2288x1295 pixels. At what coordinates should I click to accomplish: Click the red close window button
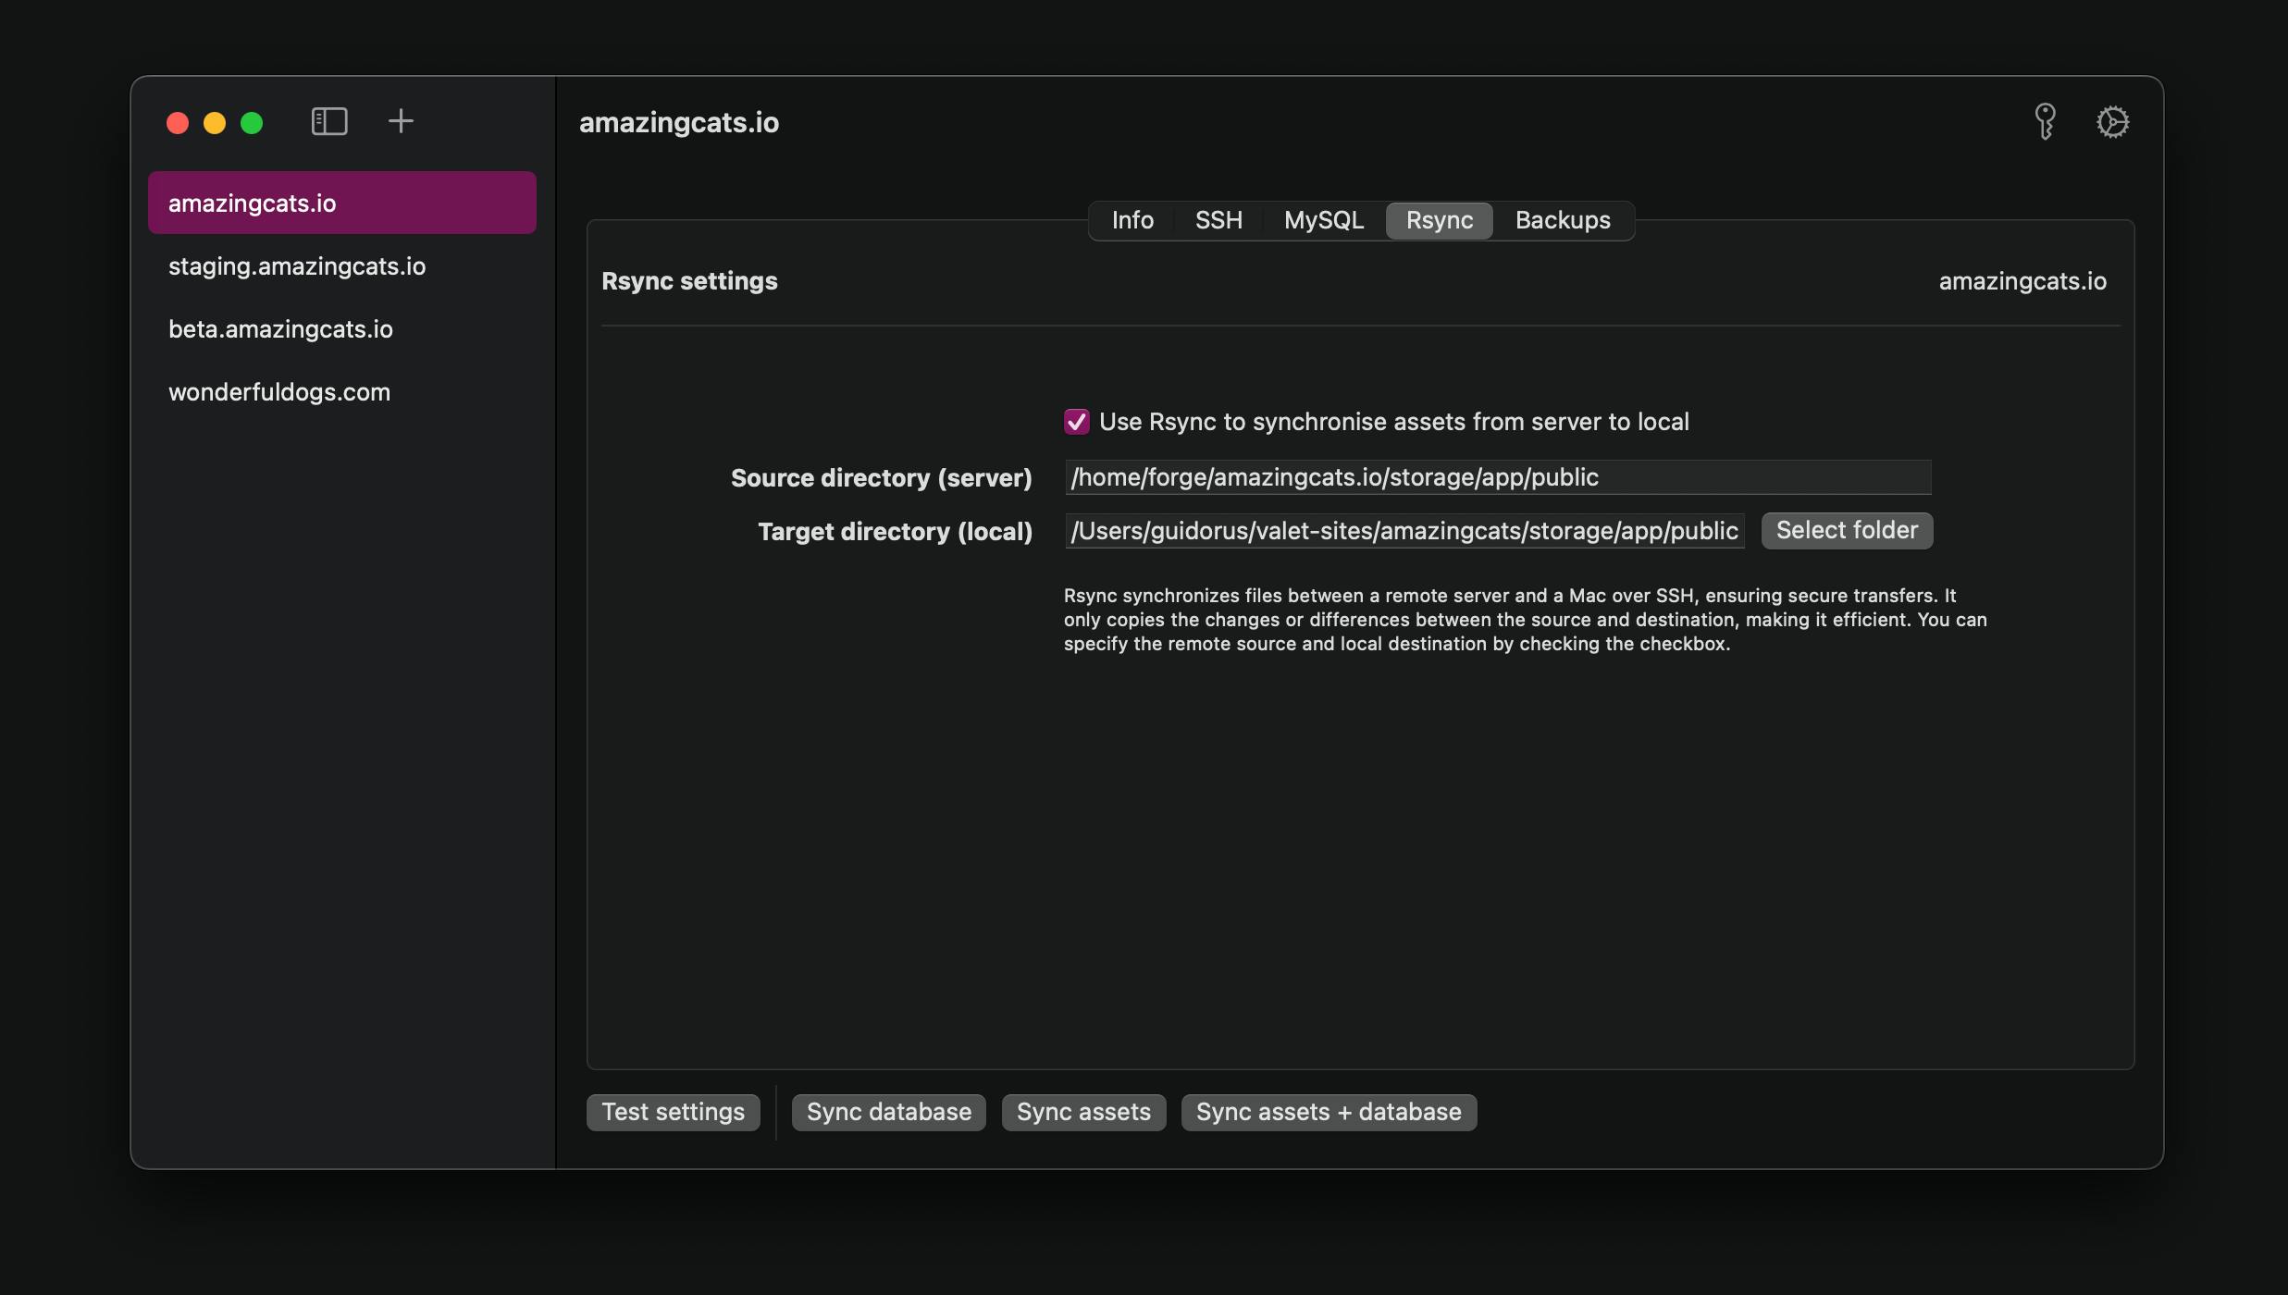tap(178, 123)
